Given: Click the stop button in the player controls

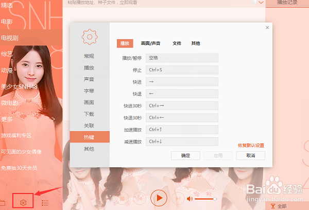Looking at the screenshot, I should click(x=123, y=198).
